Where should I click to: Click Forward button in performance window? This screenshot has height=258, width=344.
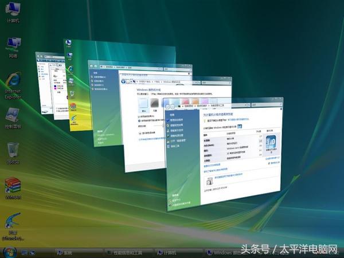(x=173, y=107)
